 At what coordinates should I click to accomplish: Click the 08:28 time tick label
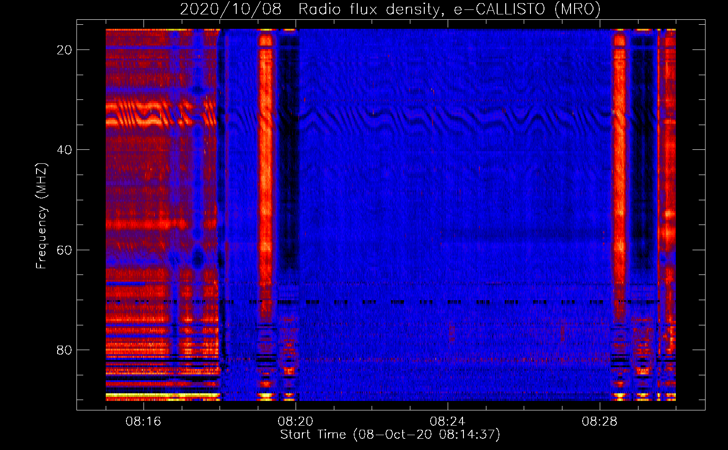pyautogui.click(x=599, y=421)
